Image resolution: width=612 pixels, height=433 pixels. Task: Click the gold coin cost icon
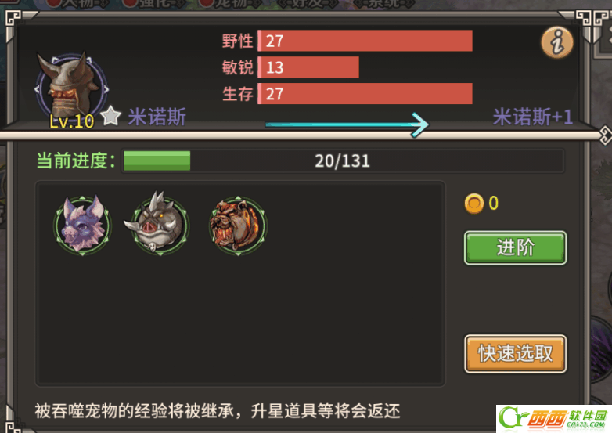pyautogui.click(x=473, y=204)
